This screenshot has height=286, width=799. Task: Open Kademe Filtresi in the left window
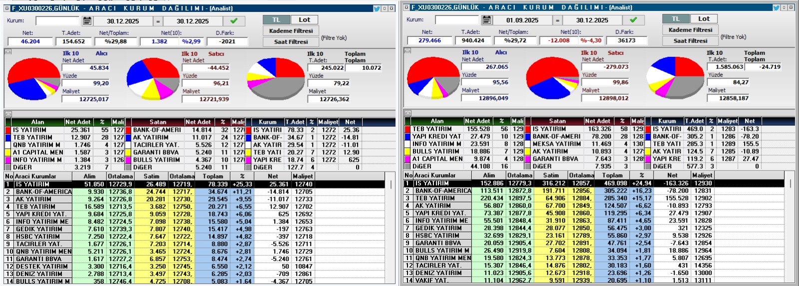[291, 31]
